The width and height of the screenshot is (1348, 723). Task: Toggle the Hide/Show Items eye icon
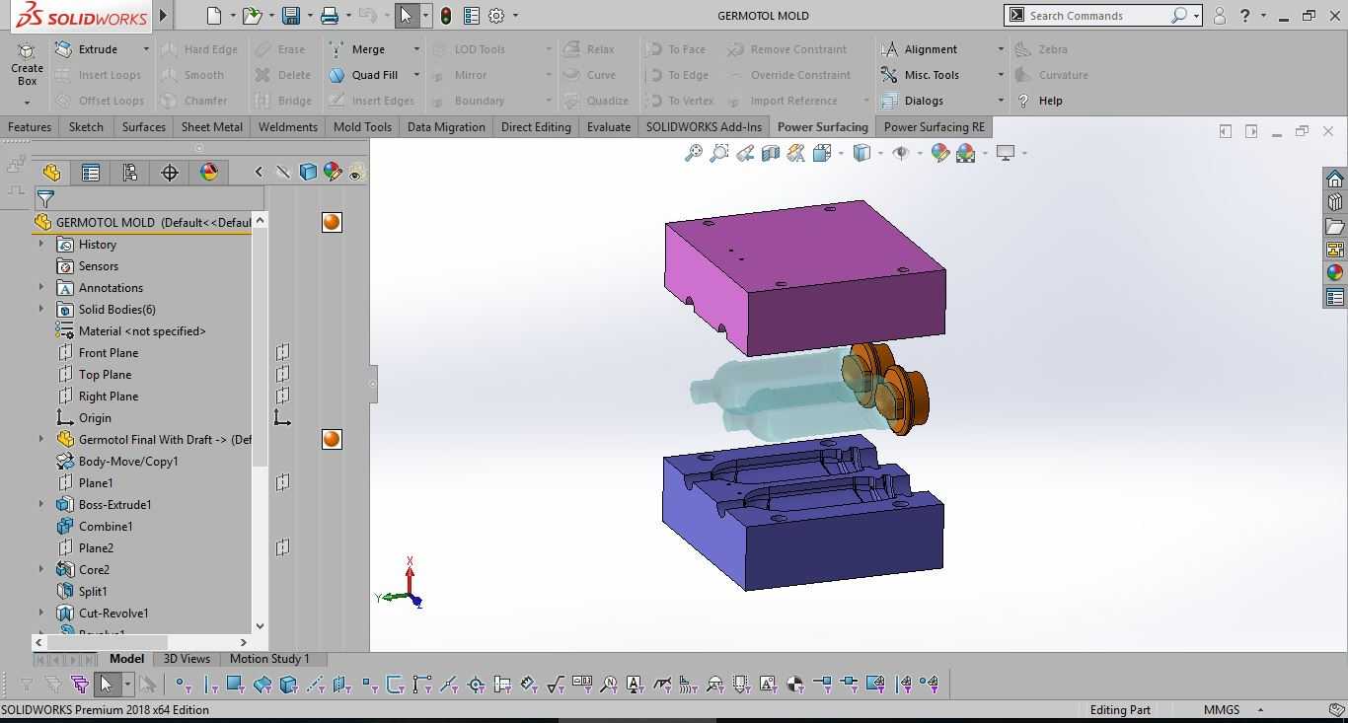coord(900,153)
